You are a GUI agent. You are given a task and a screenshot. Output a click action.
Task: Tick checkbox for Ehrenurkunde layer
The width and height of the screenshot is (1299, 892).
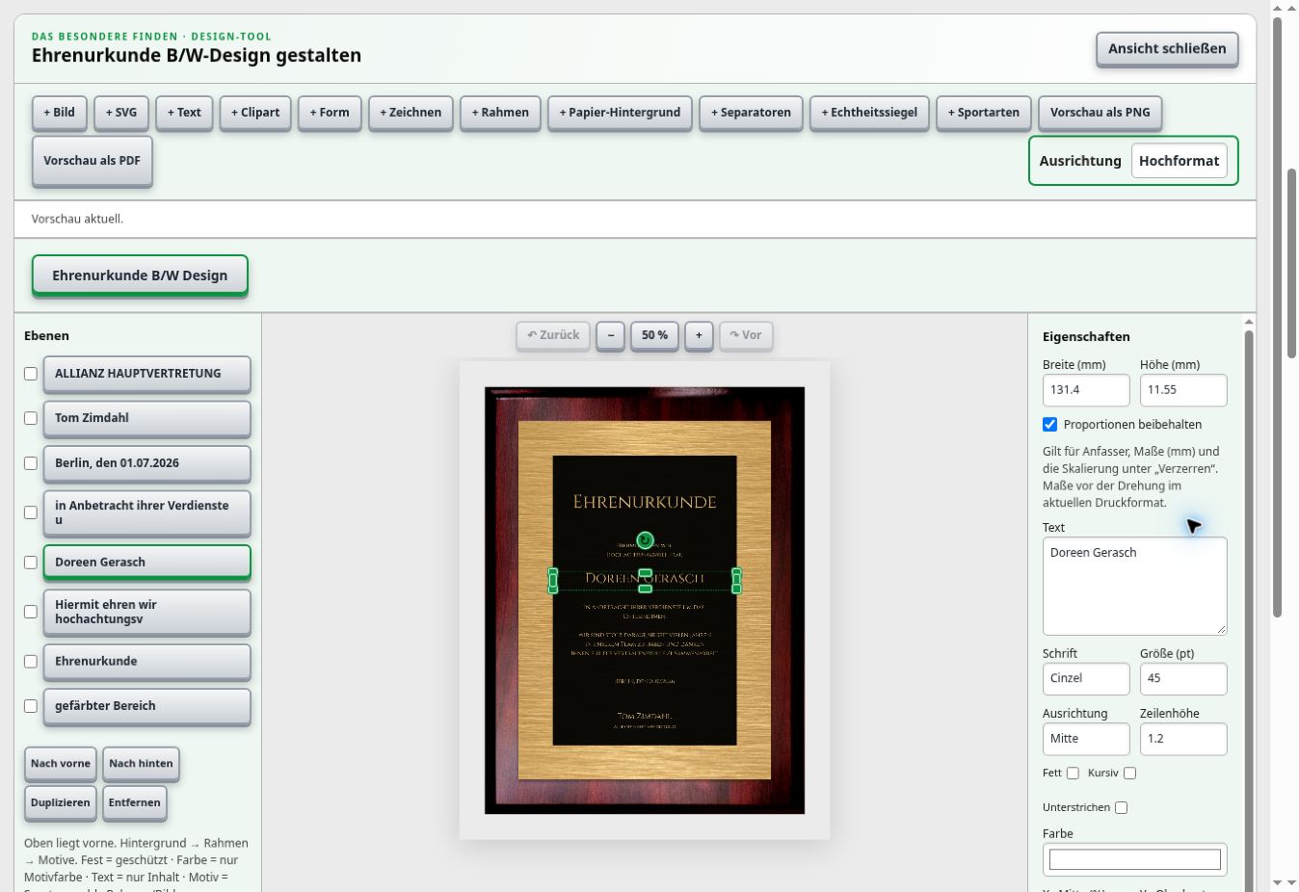31,662
